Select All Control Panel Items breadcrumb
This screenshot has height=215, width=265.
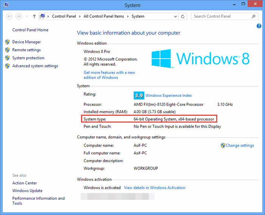[104, 16]
